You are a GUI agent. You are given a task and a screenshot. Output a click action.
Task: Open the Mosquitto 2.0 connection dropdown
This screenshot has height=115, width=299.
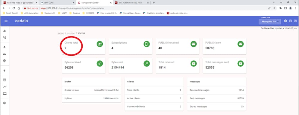coord(270,22)
